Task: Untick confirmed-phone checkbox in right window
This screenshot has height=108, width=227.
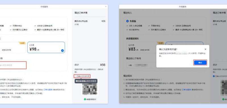Action: [214, 76]
